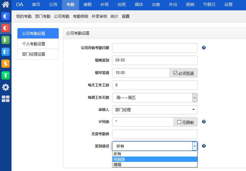
Task: Click help icon beside attendance start date
Action: pos(204,48)
